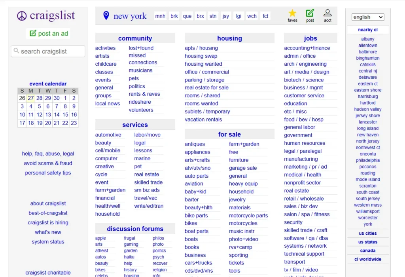
Task: Go to philadelphia nearby site
Action: (x=368, y=160)
